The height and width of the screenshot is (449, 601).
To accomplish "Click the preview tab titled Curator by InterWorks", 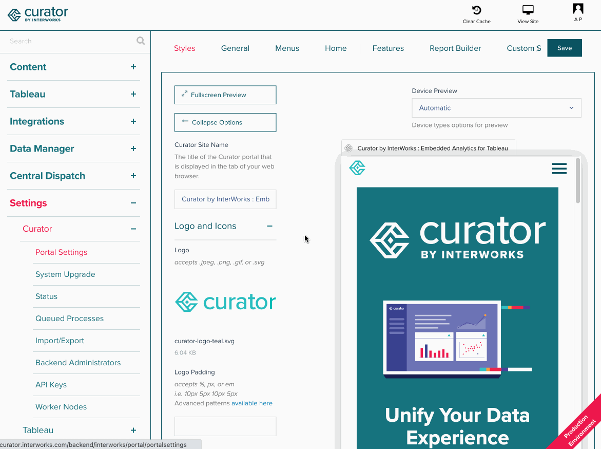I will [x=429, y=148].
